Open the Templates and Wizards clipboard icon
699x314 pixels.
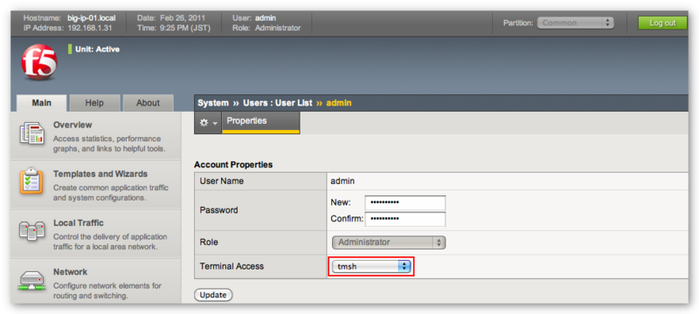(x=31, y=181)
